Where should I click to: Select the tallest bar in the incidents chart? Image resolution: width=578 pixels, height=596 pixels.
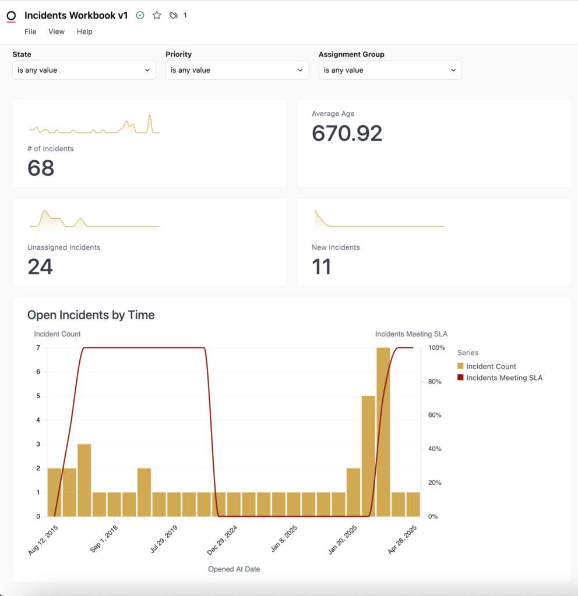click(382, 431)
